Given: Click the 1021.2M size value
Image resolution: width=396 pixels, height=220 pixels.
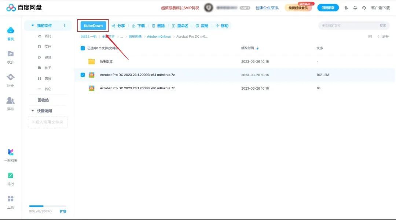Looking at the screenshot, I should 323,75.
